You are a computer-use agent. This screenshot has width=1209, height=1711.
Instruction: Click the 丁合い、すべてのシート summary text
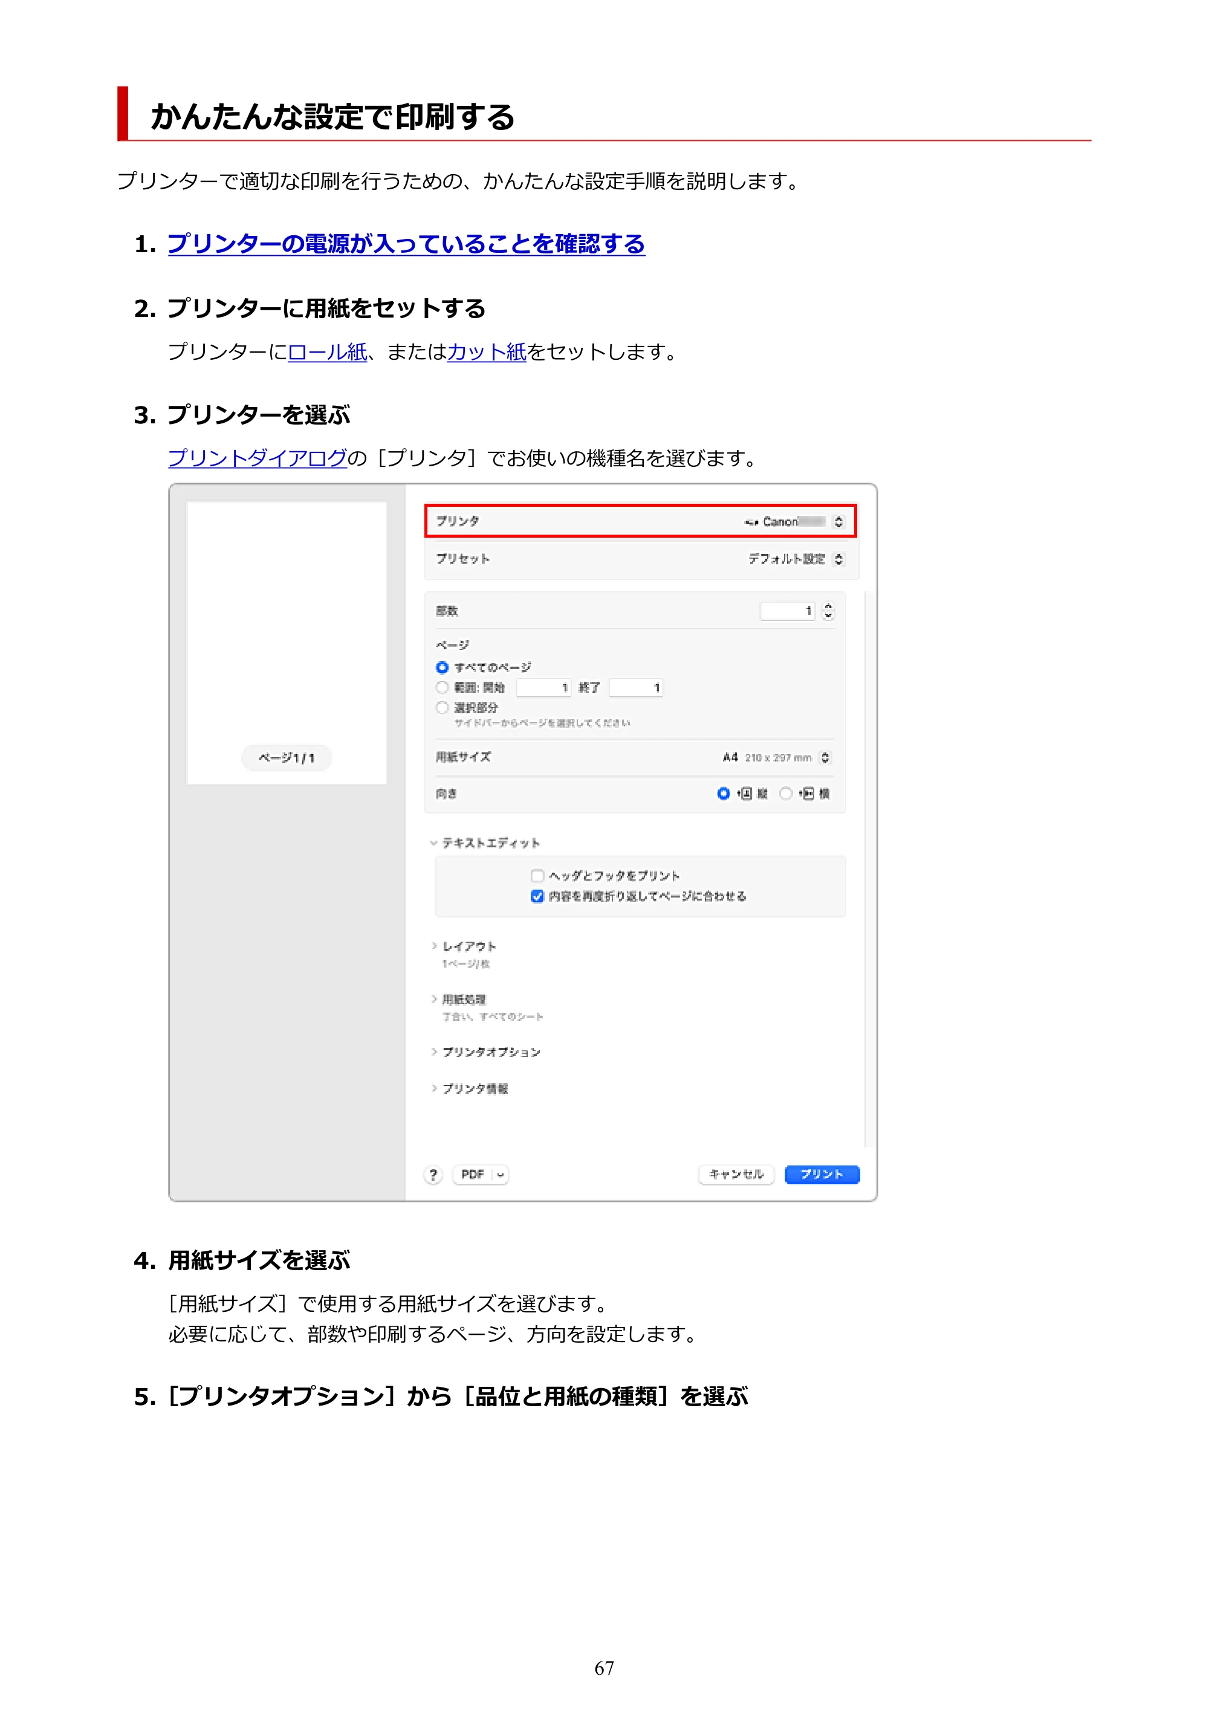pos(493,1017)
